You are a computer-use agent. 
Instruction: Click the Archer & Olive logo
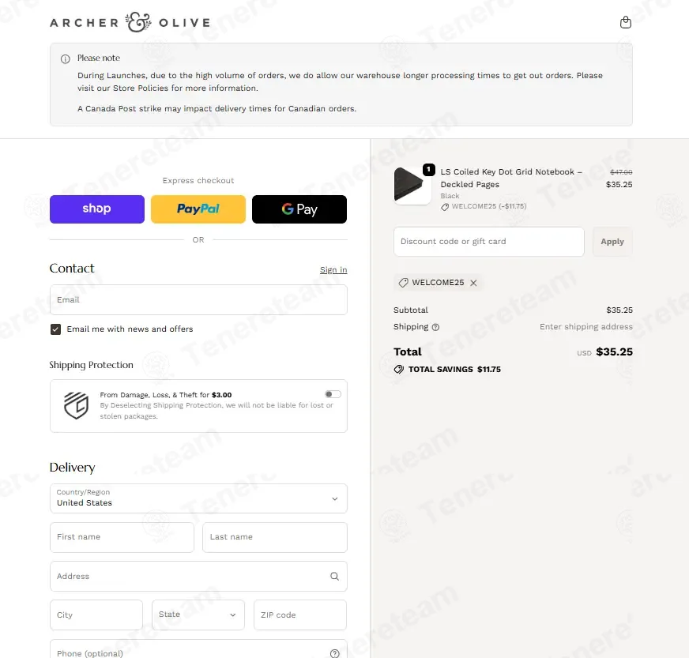pos(130,23)
